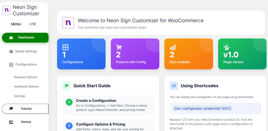Open the blue Configurations stat card
268x131 pixels.
click(x=81, y=54)
